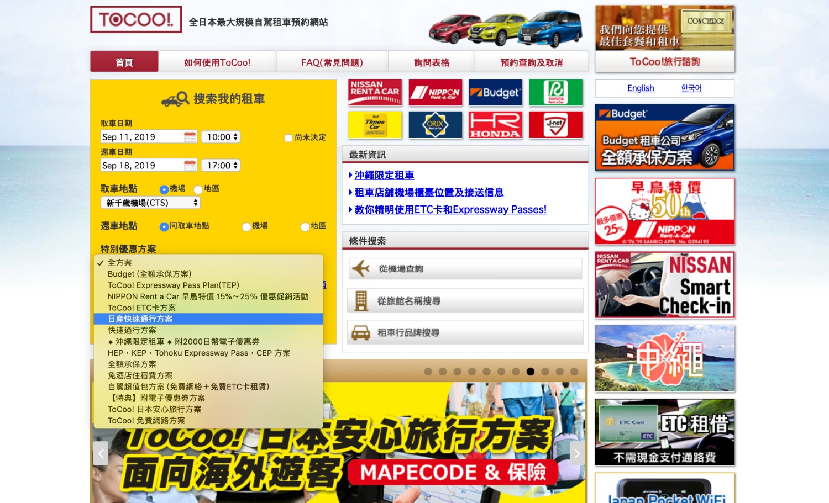Screen dimensions: 829x503
Task: Open Toyota Rent a Car green logo
Action: point(555,92)
